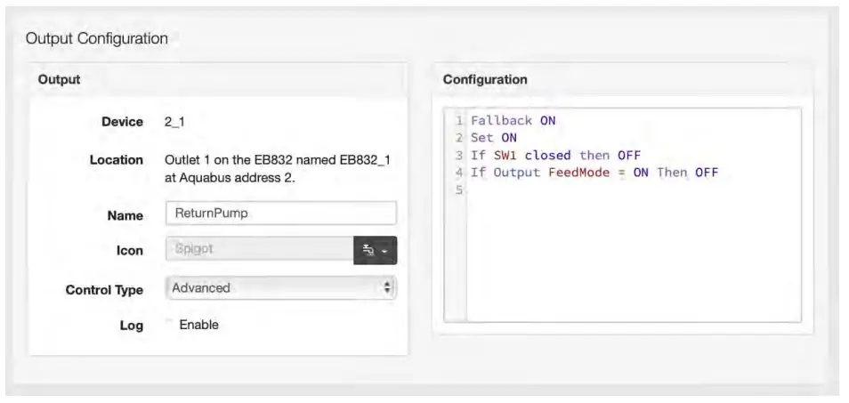Screen dimensions: 849x403
Task: Click the Enable label next to Log
Action: tap(198, 325)
